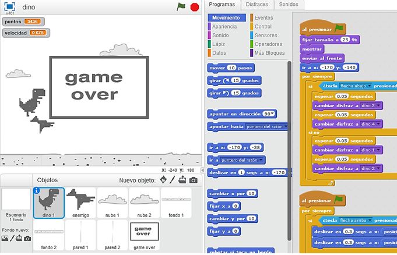Open the Disfraces tab
This screenshot has width=397, height=255.
coord(257,5)
